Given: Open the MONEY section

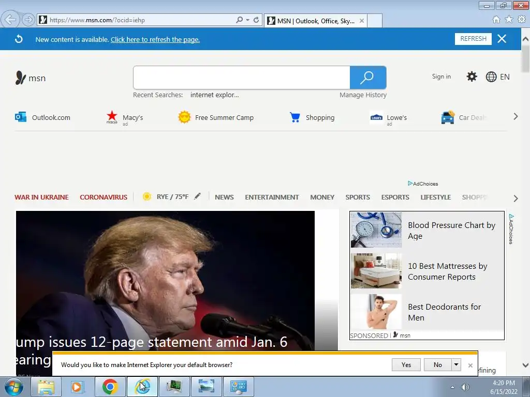Looking at the screenshot, I should (x=322, y=197).
